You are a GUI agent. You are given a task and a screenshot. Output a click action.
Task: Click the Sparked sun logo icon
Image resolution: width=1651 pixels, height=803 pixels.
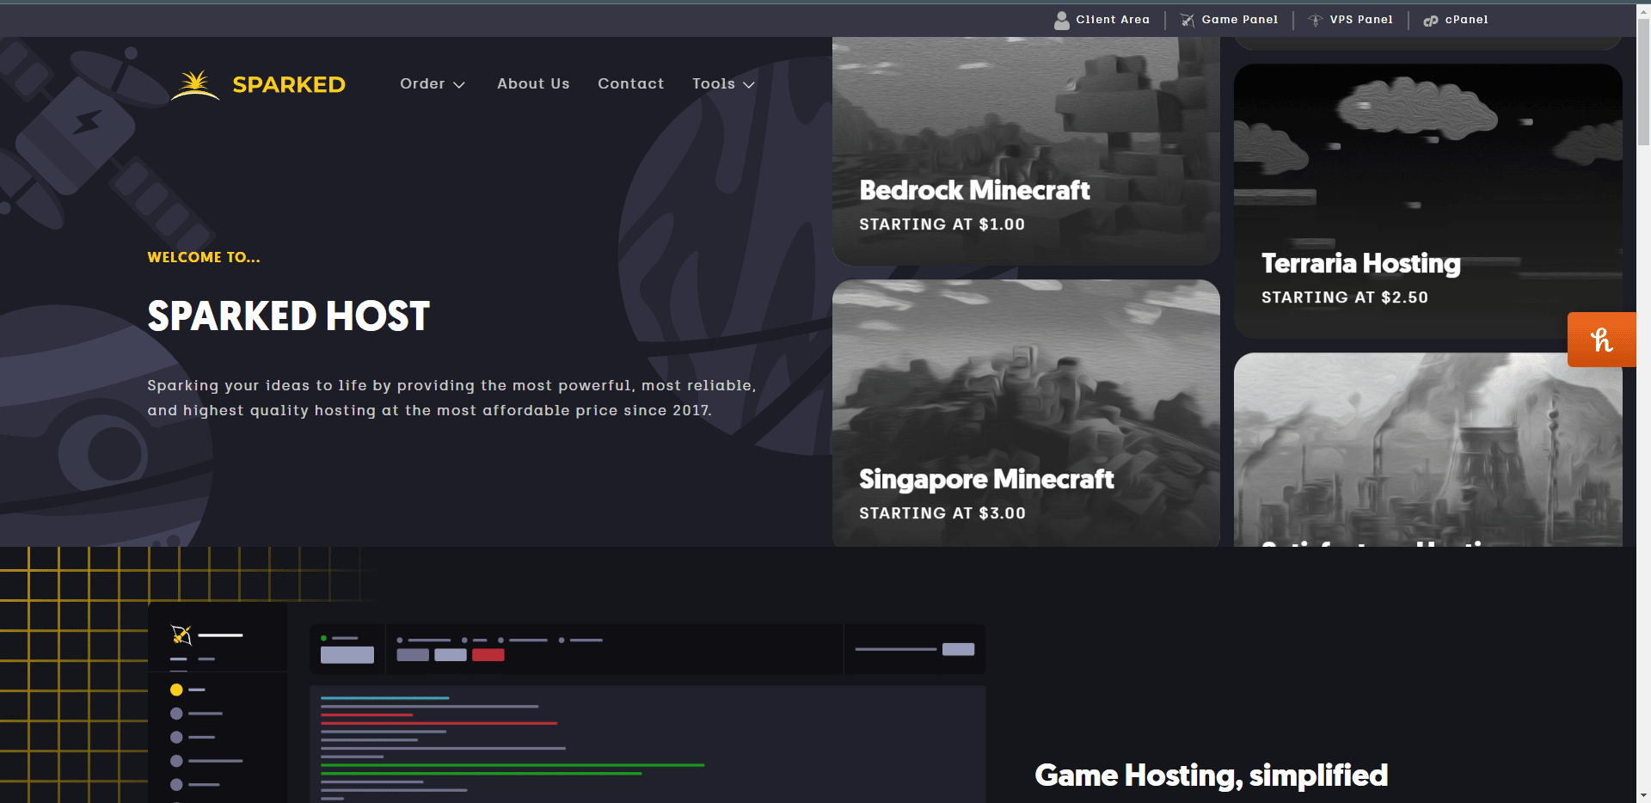coord(195,85)
